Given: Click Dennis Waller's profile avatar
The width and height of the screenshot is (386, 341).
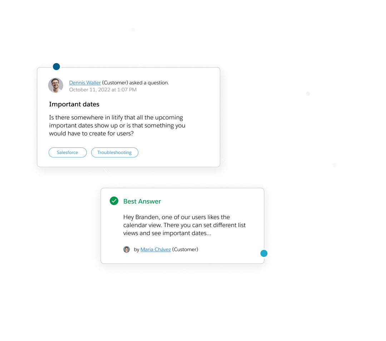Looking at the screenshot, I should click(x=56, y=85).
